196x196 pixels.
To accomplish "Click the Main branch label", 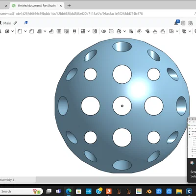I will click(7, 23).
